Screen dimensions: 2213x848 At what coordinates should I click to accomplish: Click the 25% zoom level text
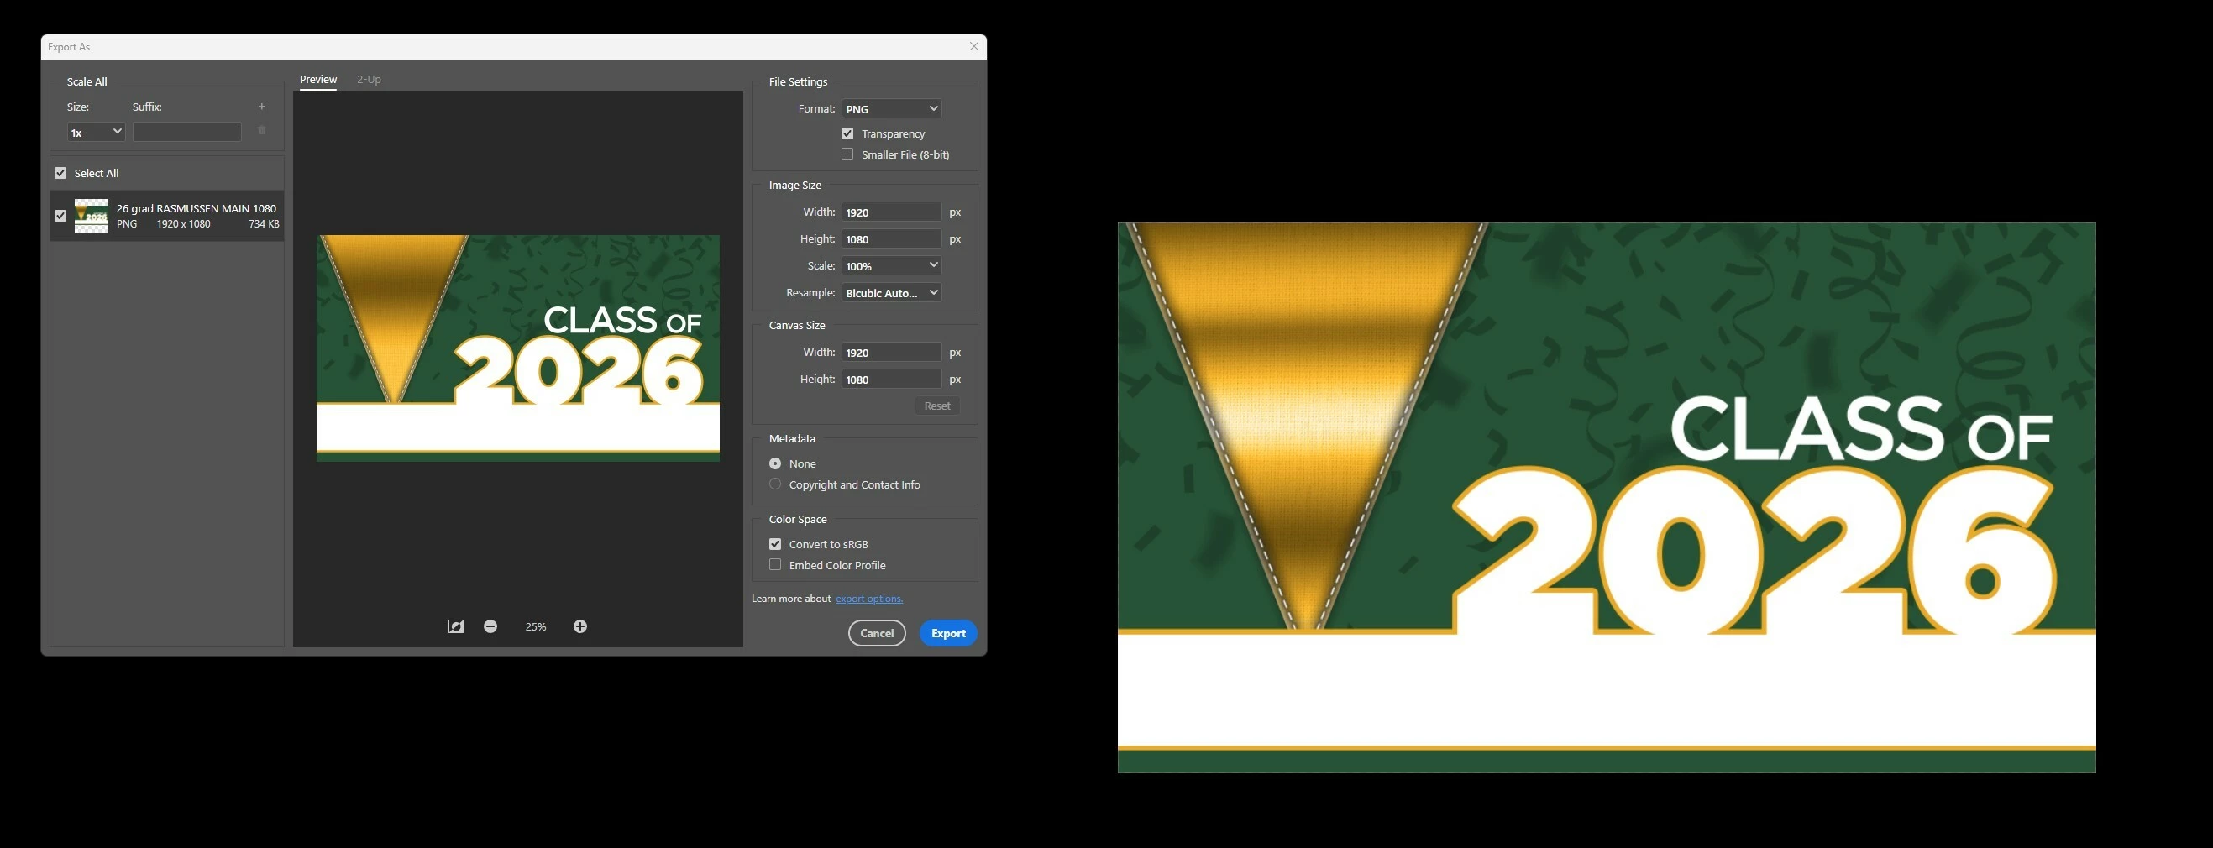pos(535,627)
